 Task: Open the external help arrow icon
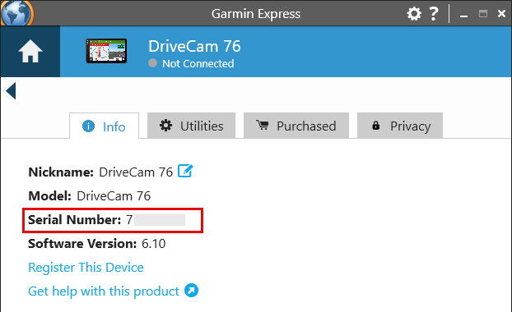coord(191,290)
